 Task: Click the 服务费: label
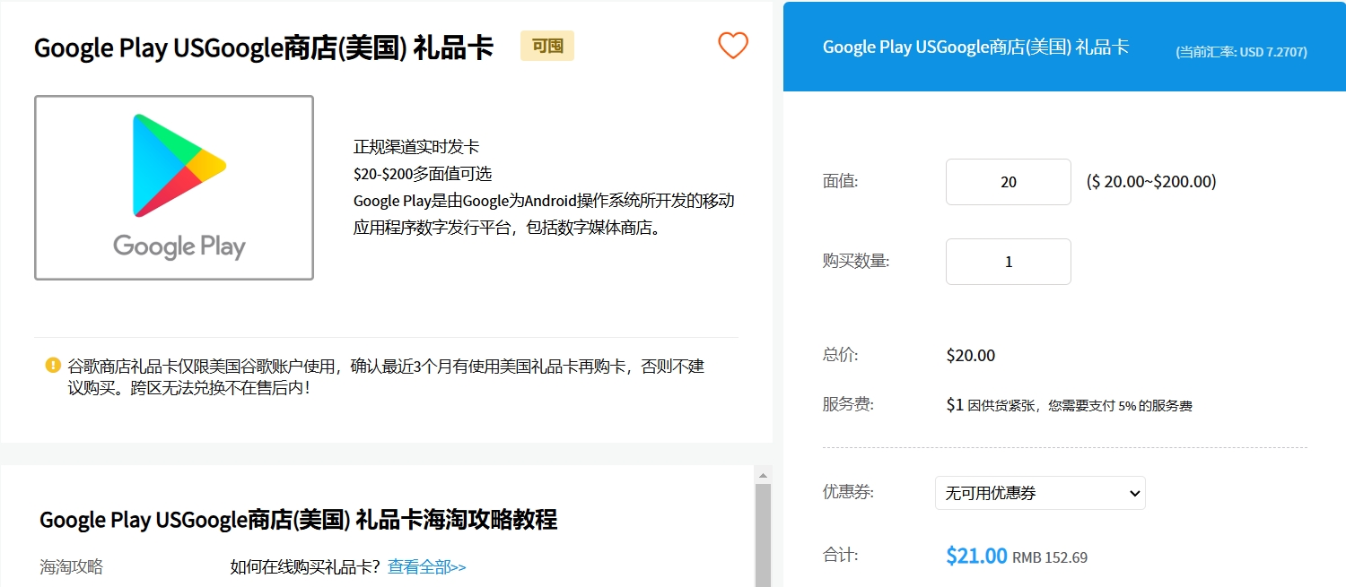[848, 405]
